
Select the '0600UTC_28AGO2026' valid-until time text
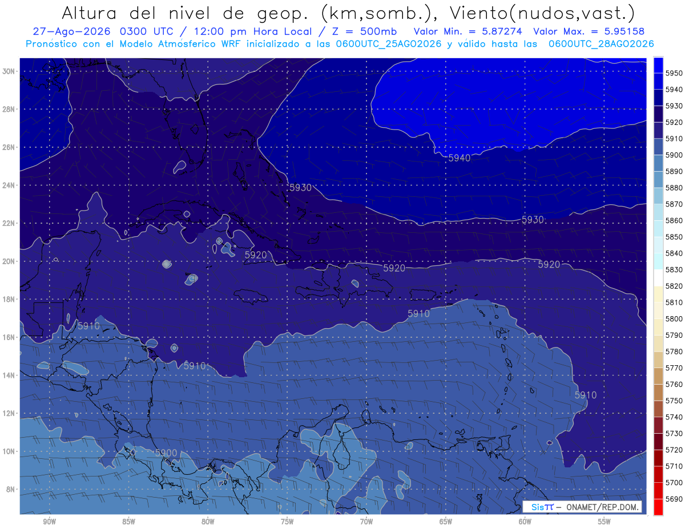point(601,44)
